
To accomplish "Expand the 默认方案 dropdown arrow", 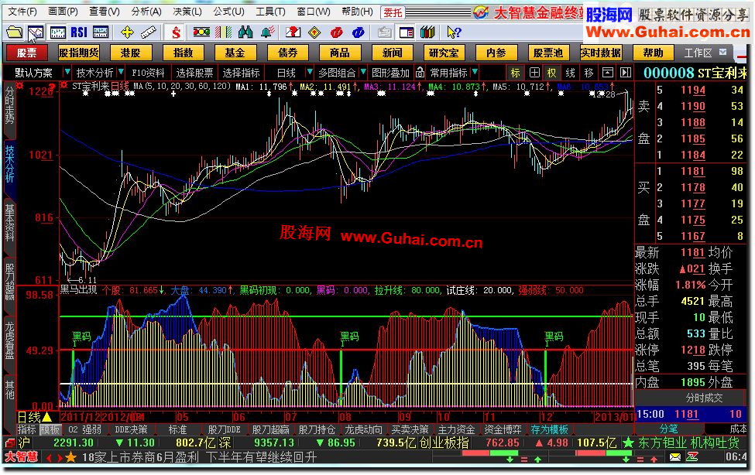I will [x=67, y=72].
